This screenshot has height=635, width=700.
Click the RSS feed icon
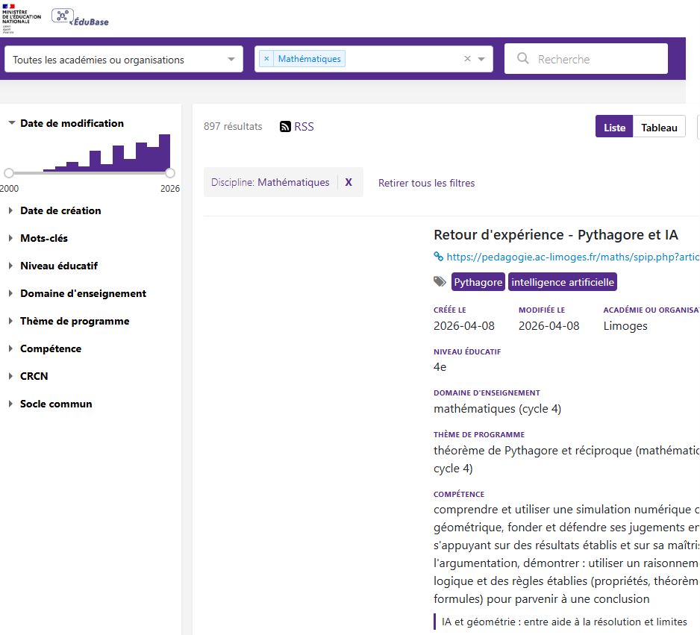(285, 127)
